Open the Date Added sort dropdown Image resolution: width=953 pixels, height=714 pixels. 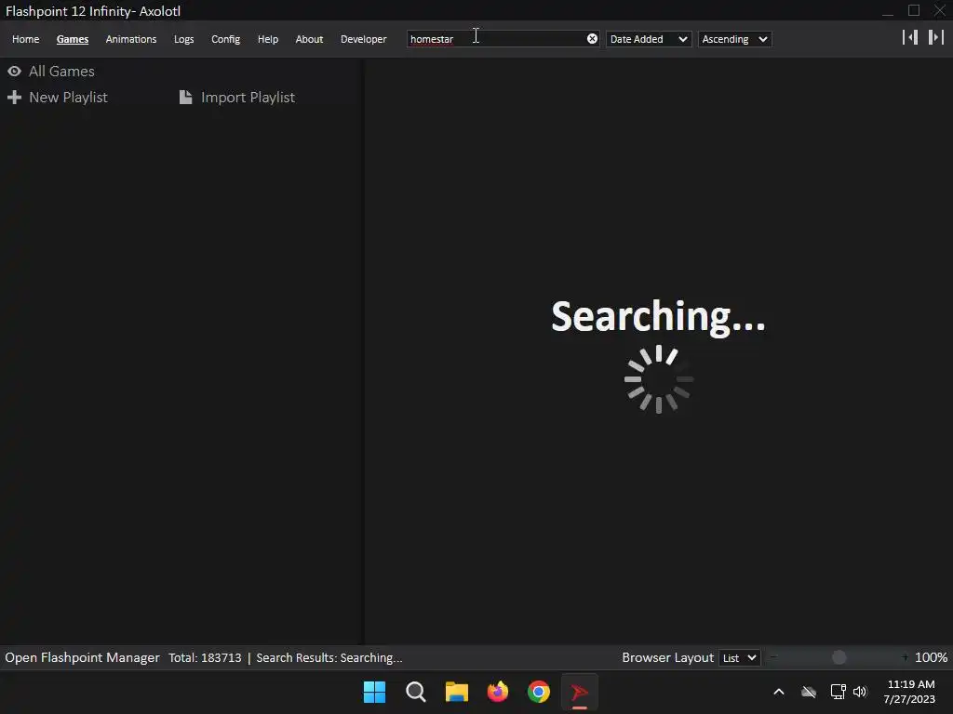click(x=649, y=39)
